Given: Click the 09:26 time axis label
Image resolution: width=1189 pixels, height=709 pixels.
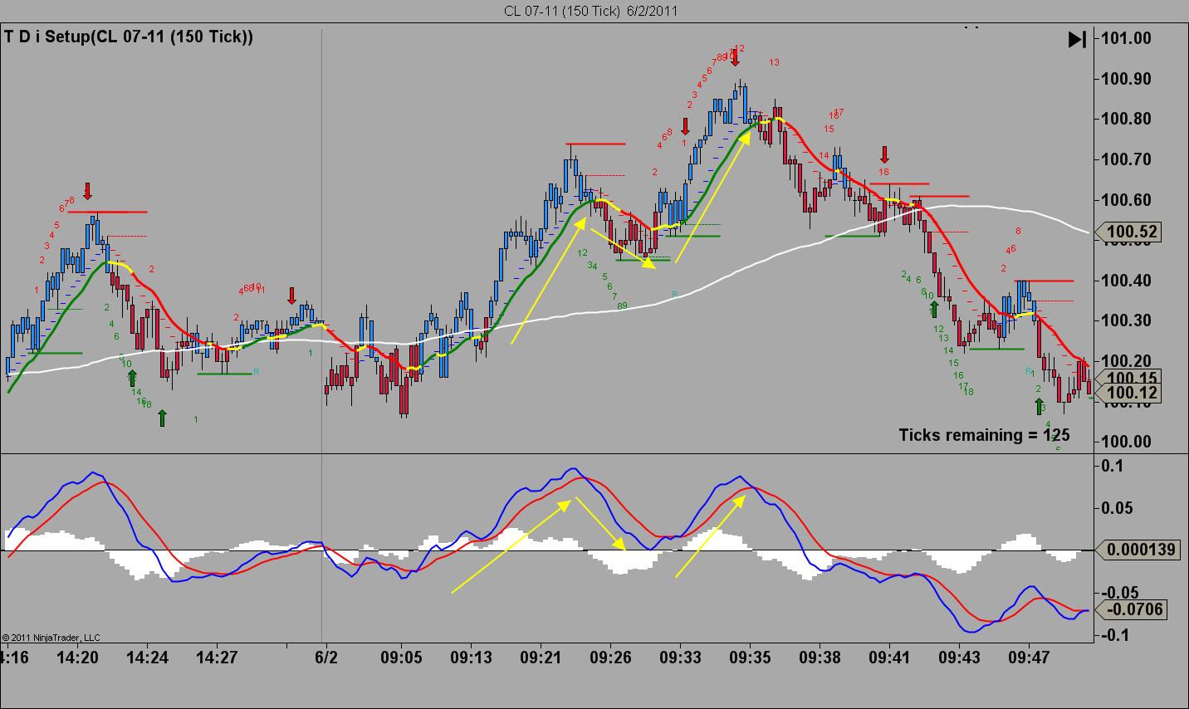Looking at the screenshot, I should tap(610, 658).
